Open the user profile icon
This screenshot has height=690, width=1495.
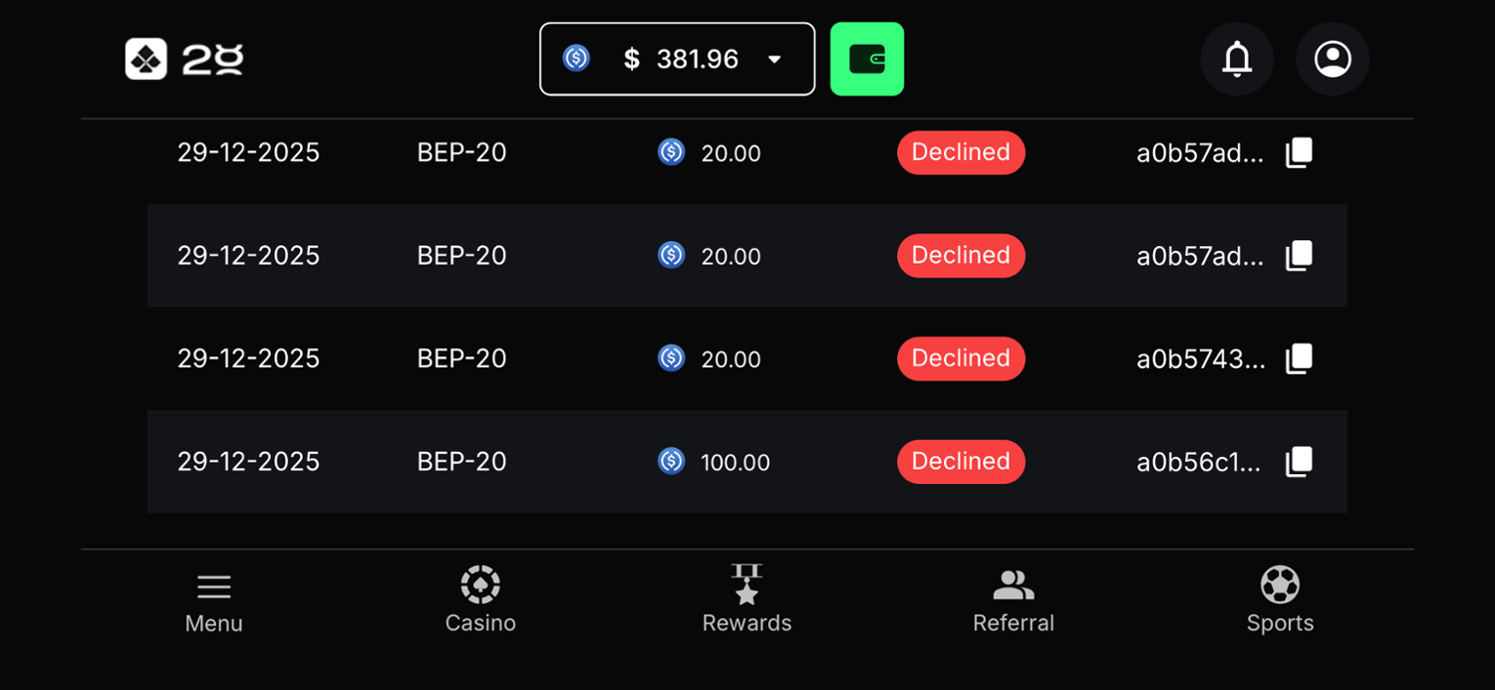[x=1333, y=59]
